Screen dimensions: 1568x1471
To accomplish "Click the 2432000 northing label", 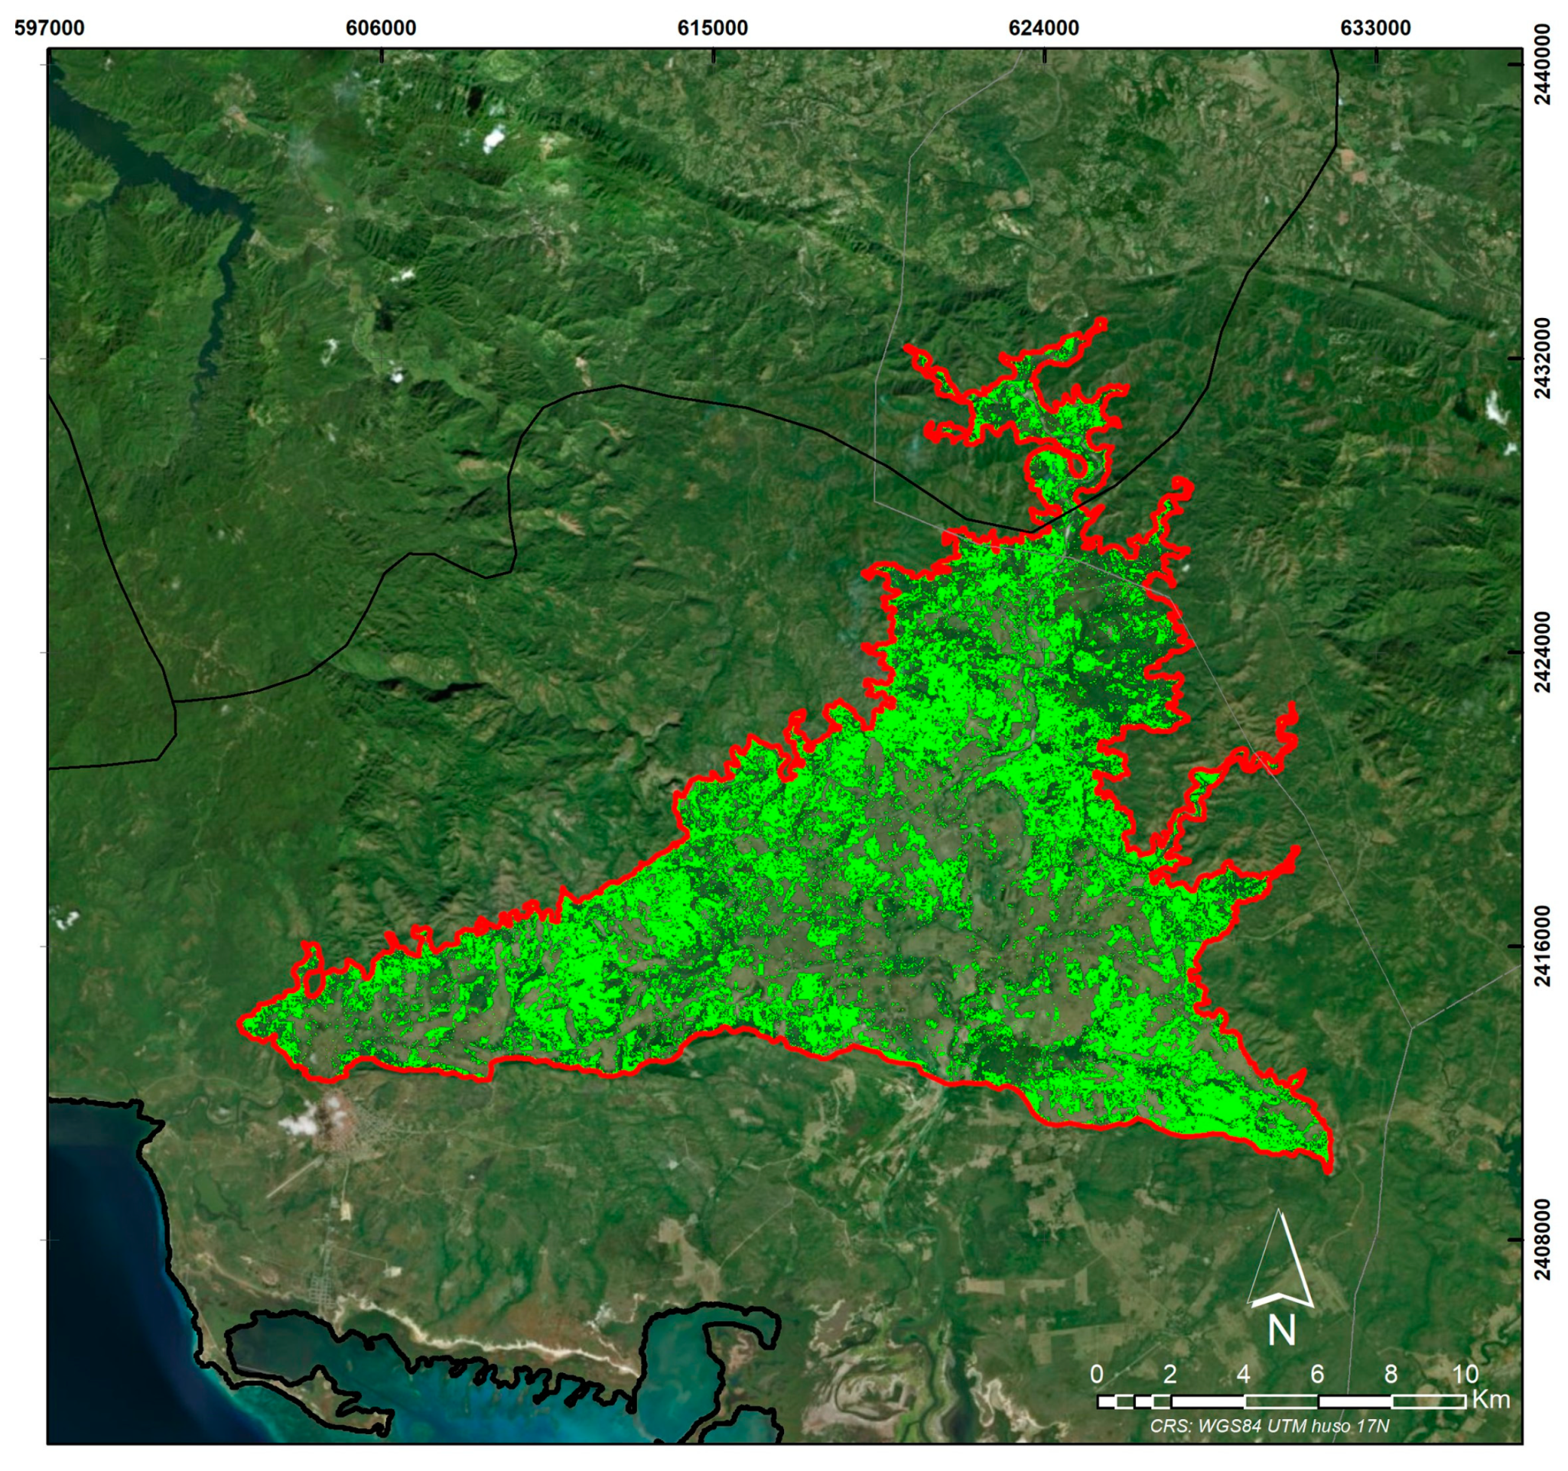I will (x=1544, y=359).
